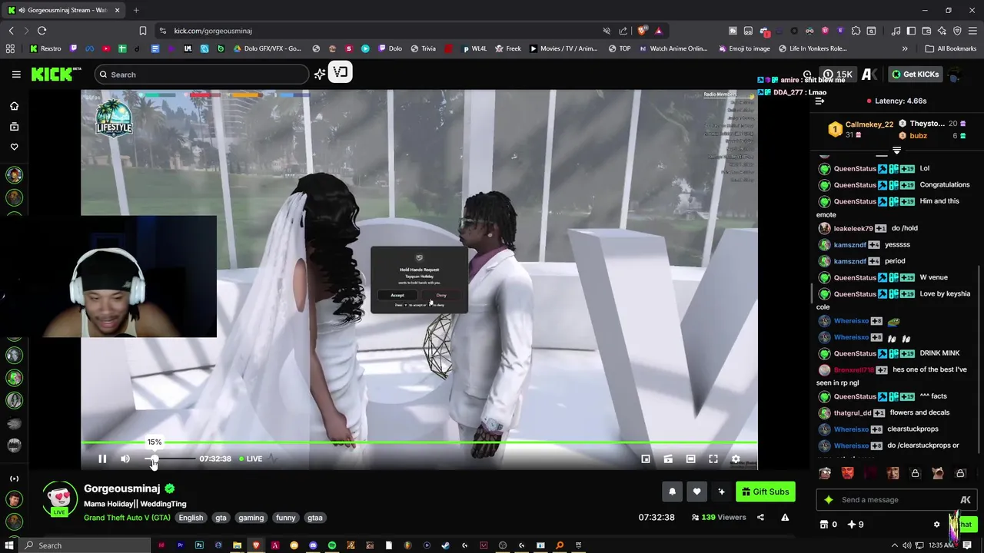Open Spotify from the taskbar
Image resolution: width=984 pixels, height=553 pixels.
point(332,545)
